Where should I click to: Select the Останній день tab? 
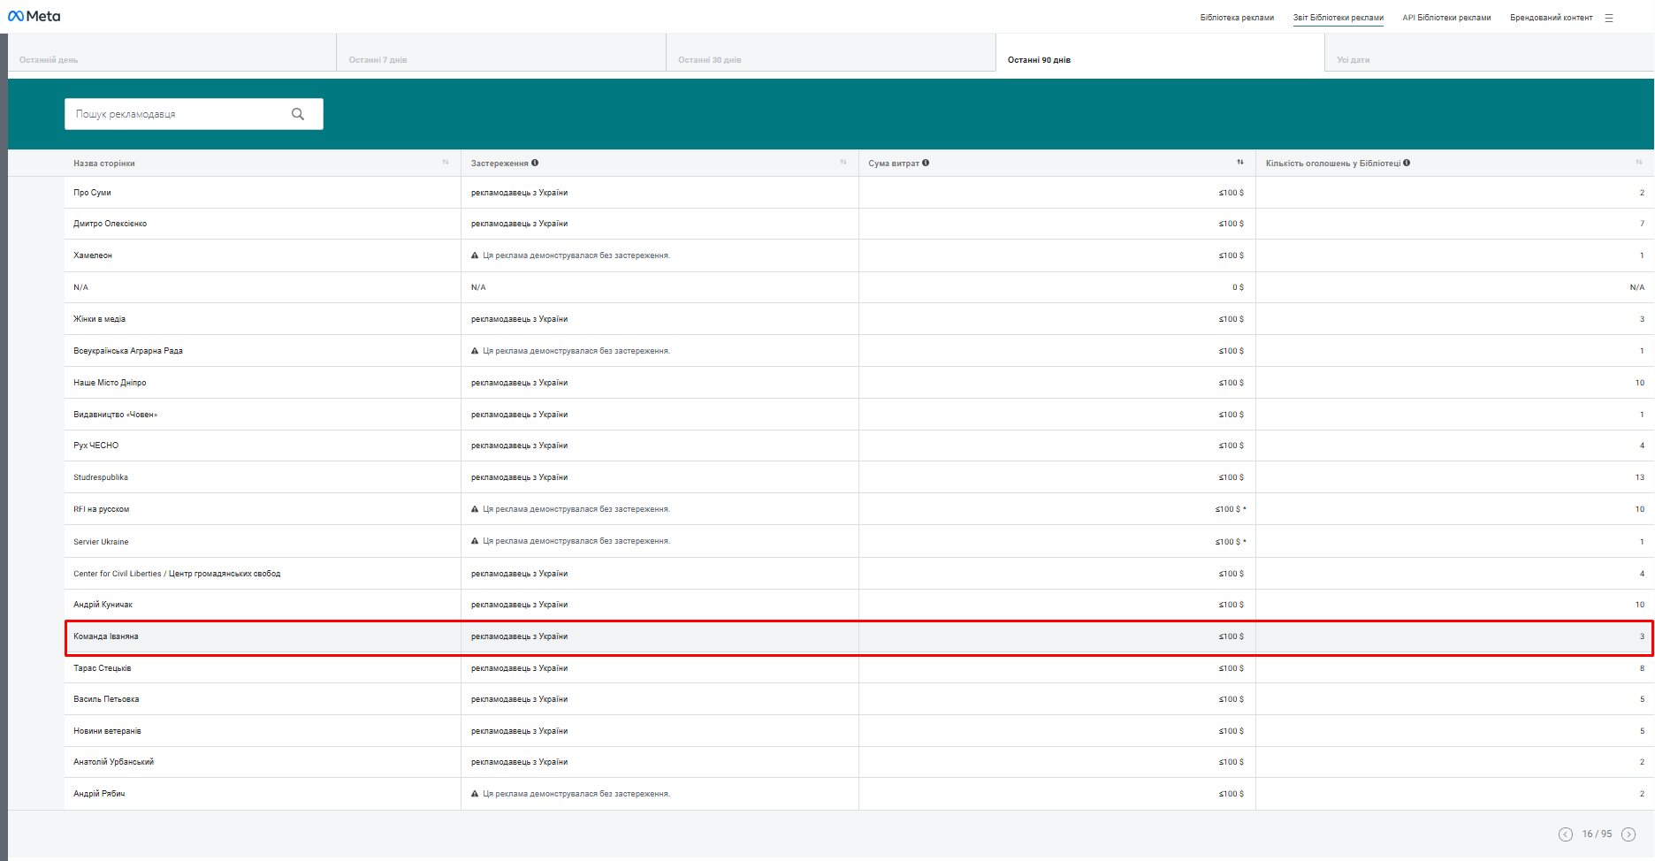[49, 60]
